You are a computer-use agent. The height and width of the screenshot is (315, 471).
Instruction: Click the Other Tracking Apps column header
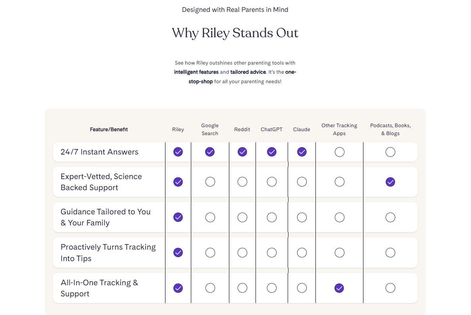click(x=339, y=130)
